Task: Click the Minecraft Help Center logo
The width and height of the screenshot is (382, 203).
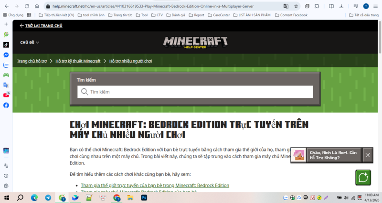Action: click(195, 43)
